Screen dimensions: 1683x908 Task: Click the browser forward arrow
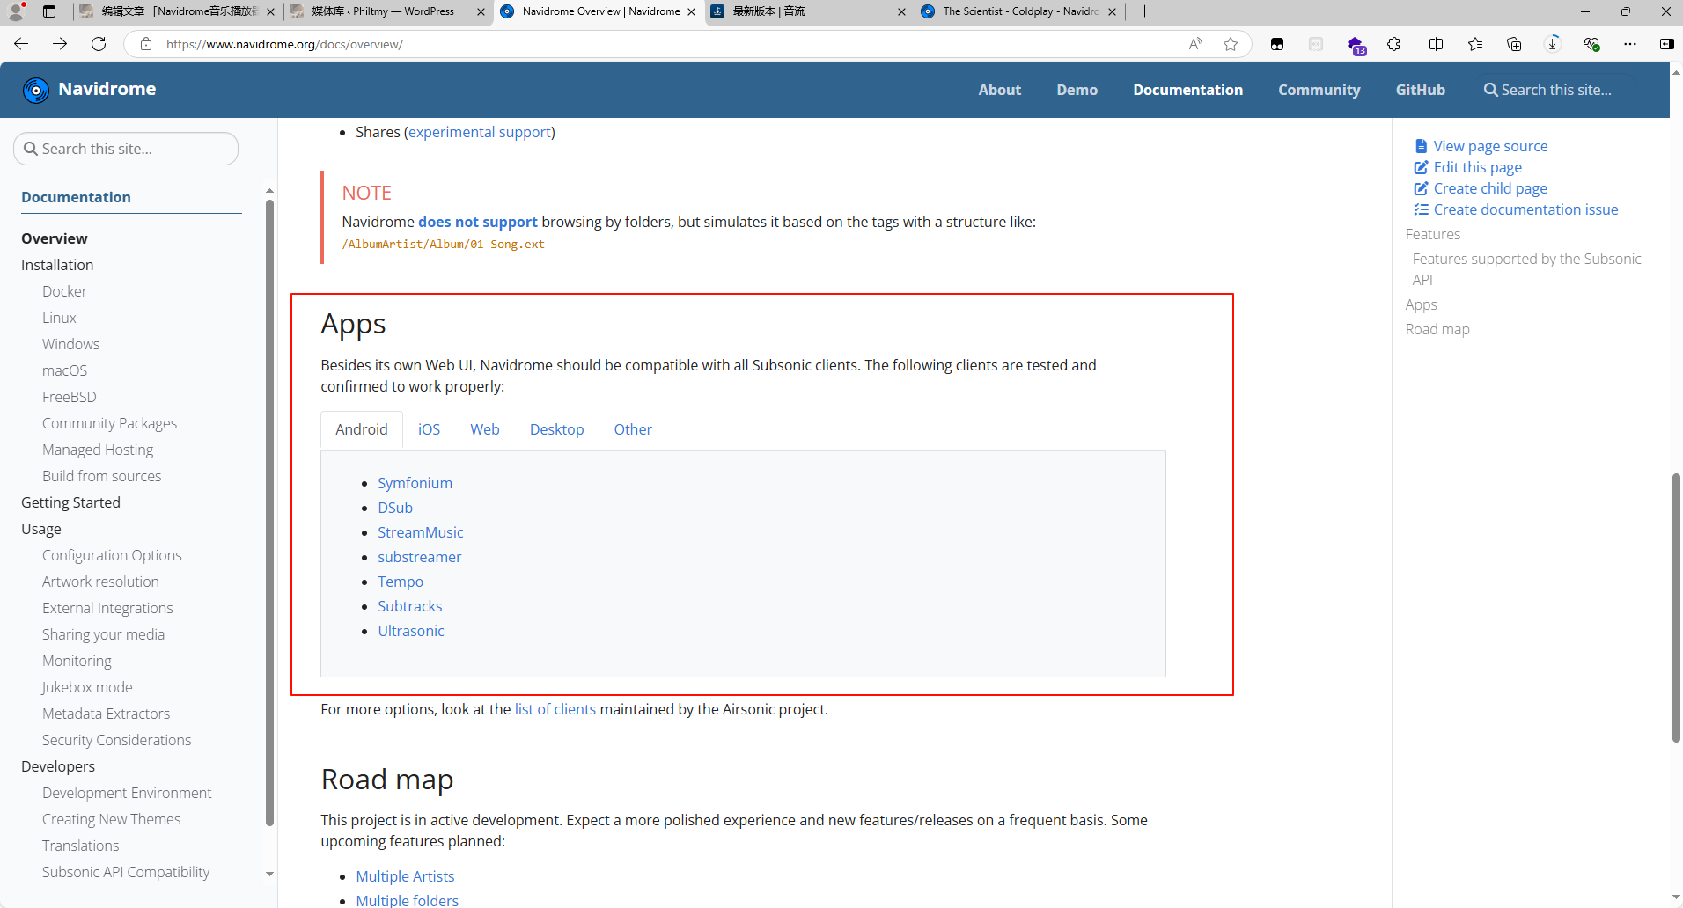[x=60, y=44]
